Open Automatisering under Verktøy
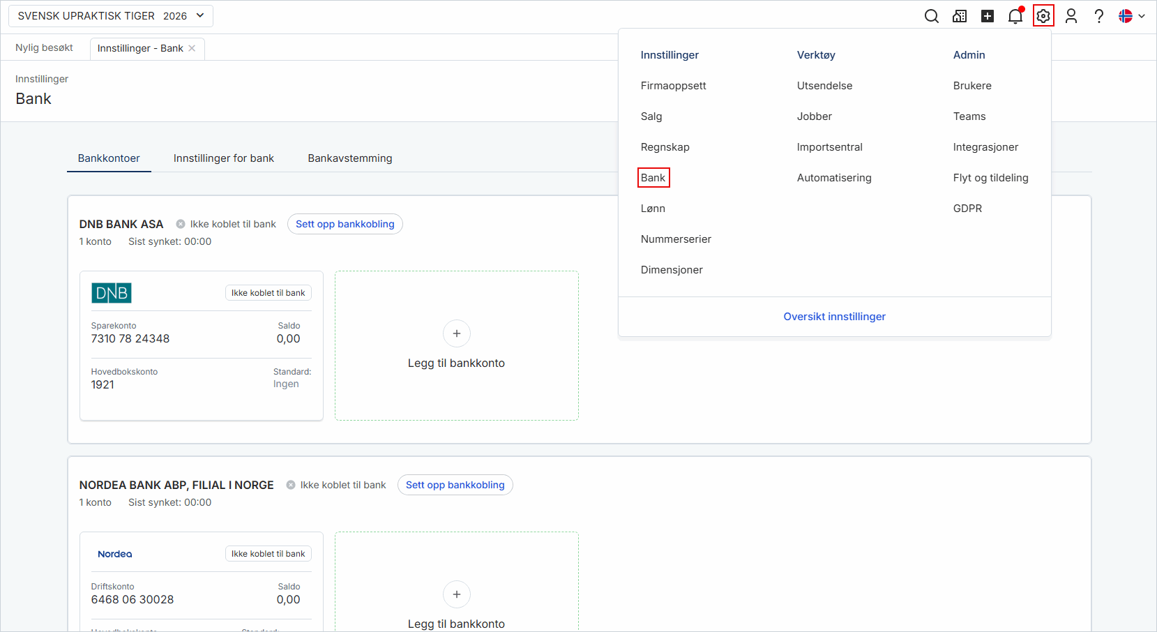The height and width of the screenshot is (632, 1157). (834, 178)
